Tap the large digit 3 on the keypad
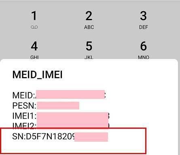Viewport: 180px width, 155px height. [143, 16]
